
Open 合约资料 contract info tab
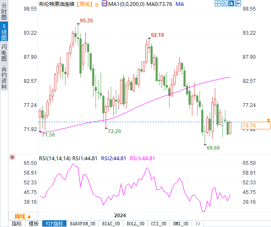(4, 78)
